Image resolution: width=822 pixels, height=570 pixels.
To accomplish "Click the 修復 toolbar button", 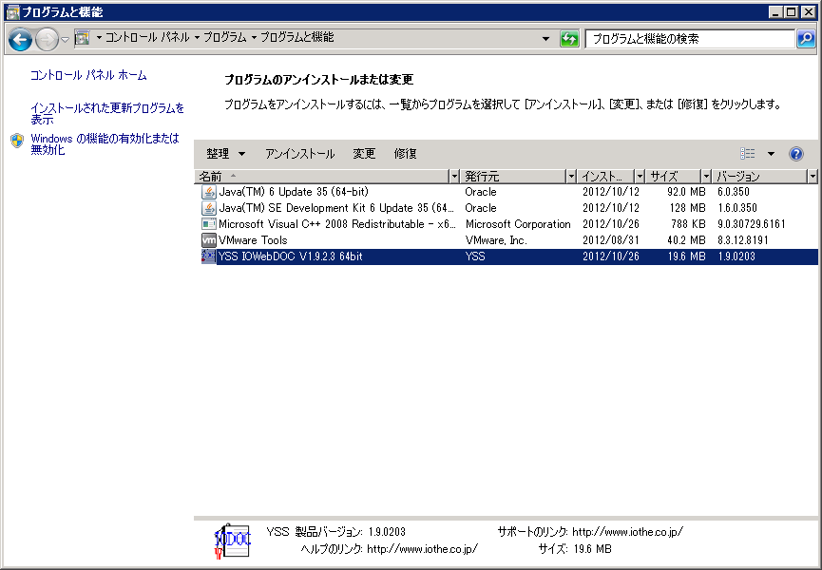I will click(405, 154).
